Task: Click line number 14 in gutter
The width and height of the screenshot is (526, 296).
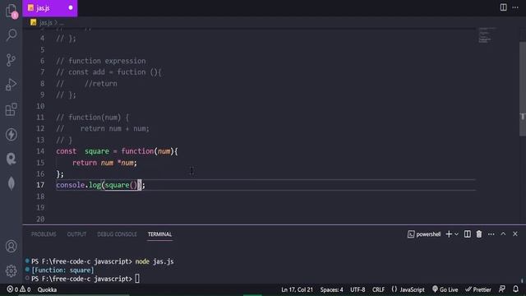Action: coord(40,151)
